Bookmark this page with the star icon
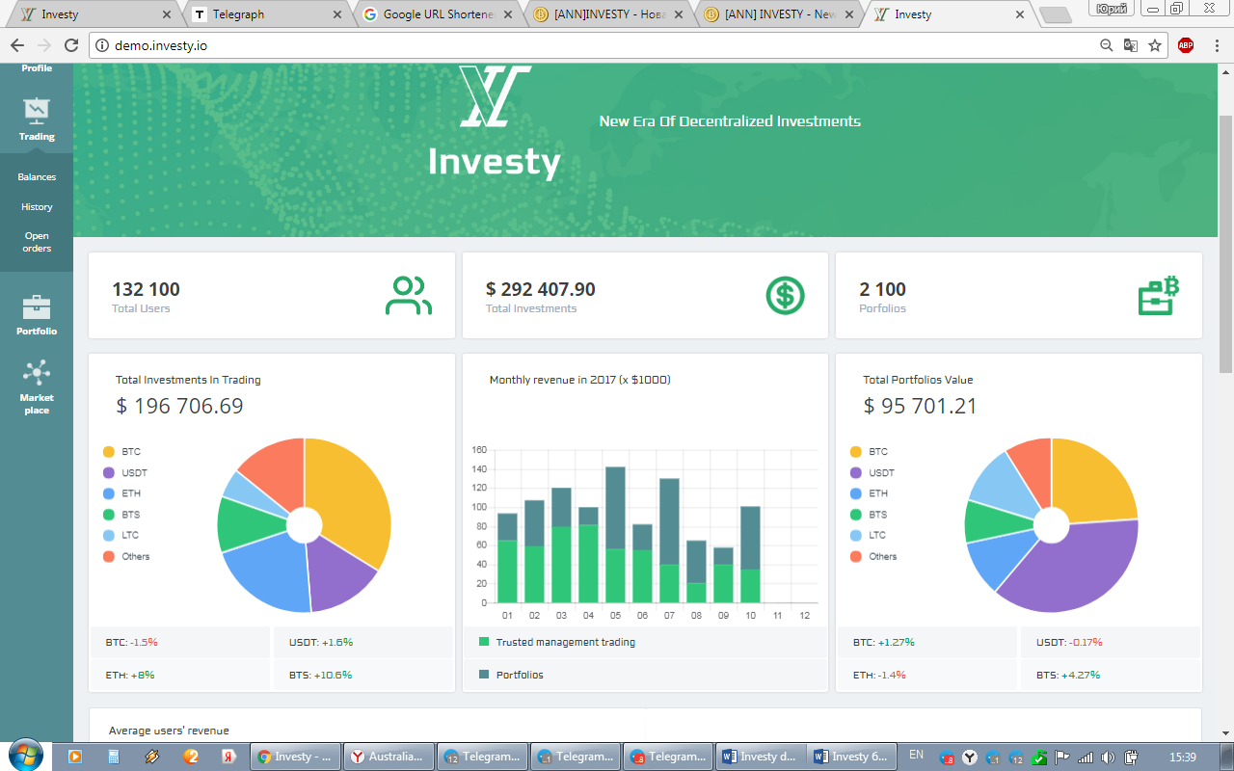The image size is (1234, 771). tap(1155, 45)
